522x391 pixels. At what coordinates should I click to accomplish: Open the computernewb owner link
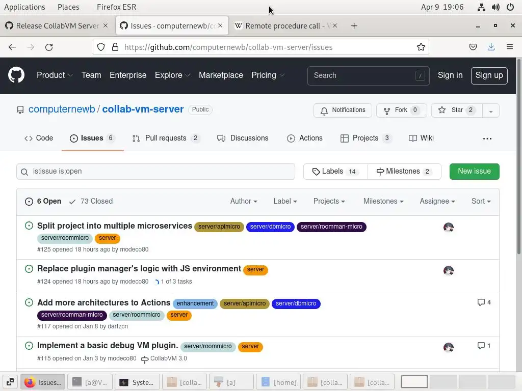[x=62, y=109]
